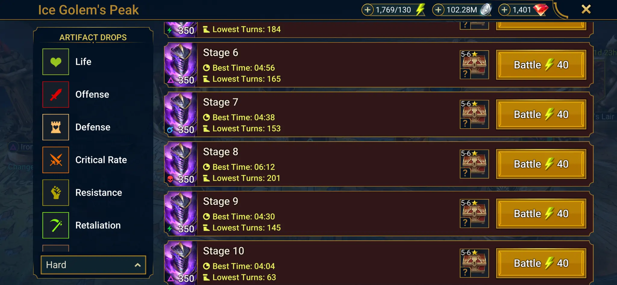This screenshot has width=617, height=285.
Task: Add gems with the plus icon
Action: click(504, 10)
